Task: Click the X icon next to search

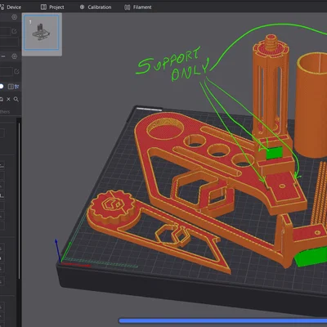Action: pos(8,99)
